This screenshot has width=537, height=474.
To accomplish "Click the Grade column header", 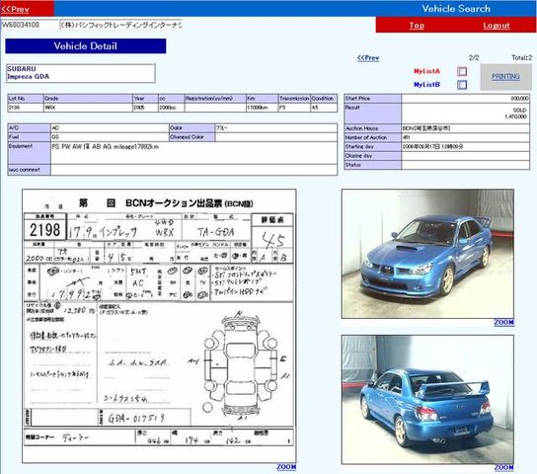I will pyautogui.click(x=88, y=99).
